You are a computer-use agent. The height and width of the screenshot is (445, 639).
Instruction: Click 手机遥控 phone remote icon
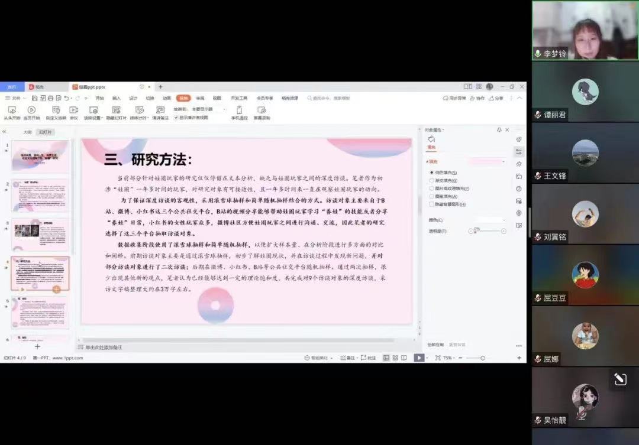pyautogui.click(x=239, y=110)
